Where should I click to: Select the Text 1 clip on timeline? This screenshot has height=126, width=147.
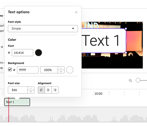17,102
